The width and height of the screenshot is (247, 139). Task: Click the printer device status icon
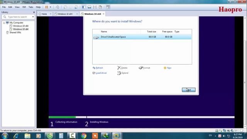click(228, 131)
